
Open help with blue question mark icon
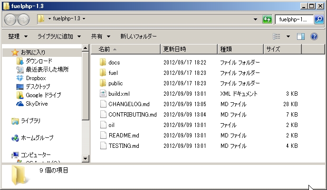(x=314, y=36)
